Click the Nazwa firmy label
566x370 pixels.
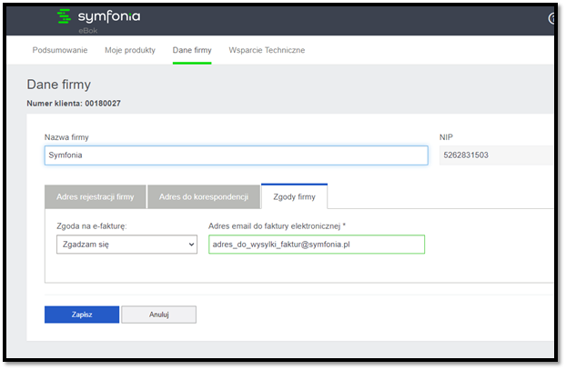click(x=66, y=137)
